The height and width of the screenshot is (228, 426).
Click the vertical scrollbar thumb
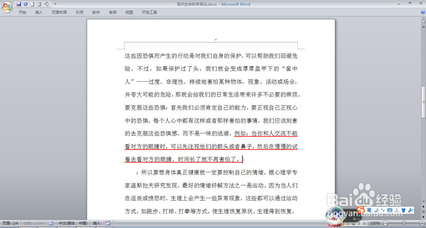423,102
